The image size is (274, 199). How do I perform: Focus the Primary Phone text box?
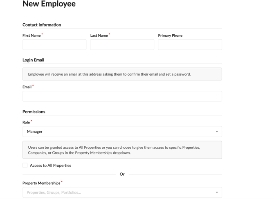point(190,45)
